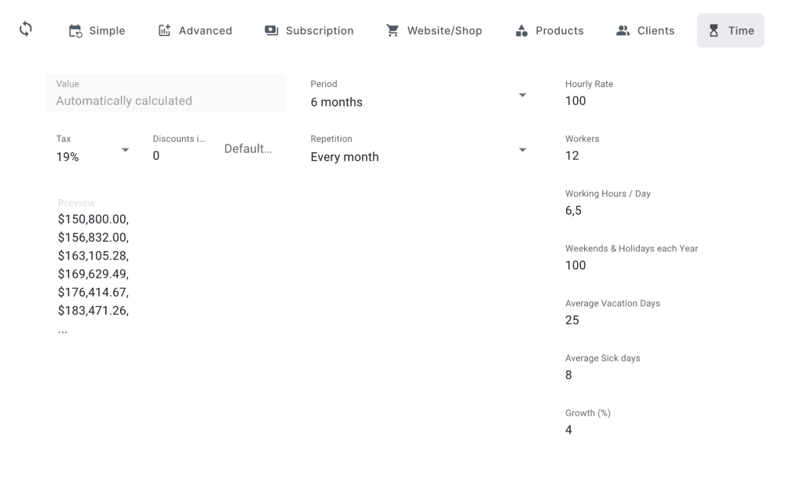This screenshot has height=477, width=804.
Task: Click the Simple calendar icon
Action: [x=75, y=31]
